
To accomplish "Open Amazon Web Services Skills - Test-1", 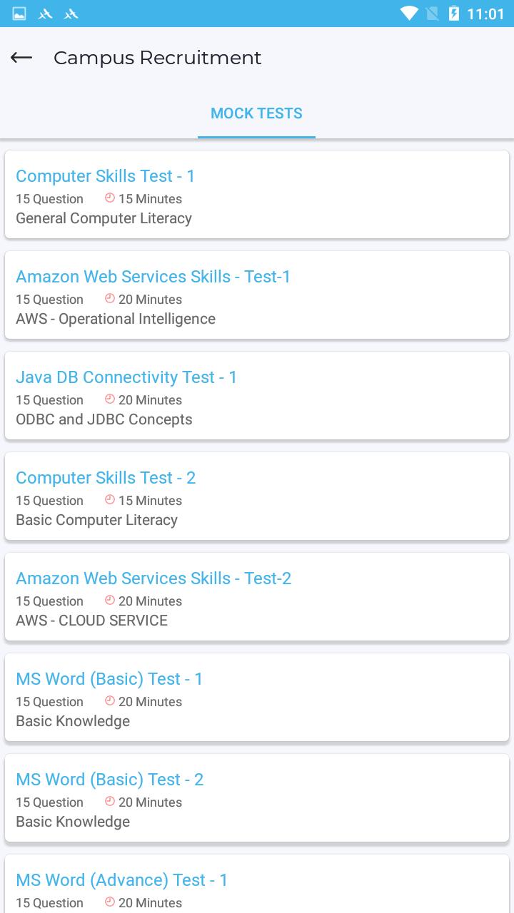I will (153, 277).
